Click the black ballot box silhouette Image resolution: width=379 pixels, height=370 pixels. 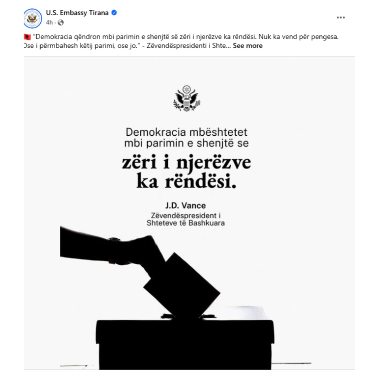pyautogui.click(x=185, y=344)
